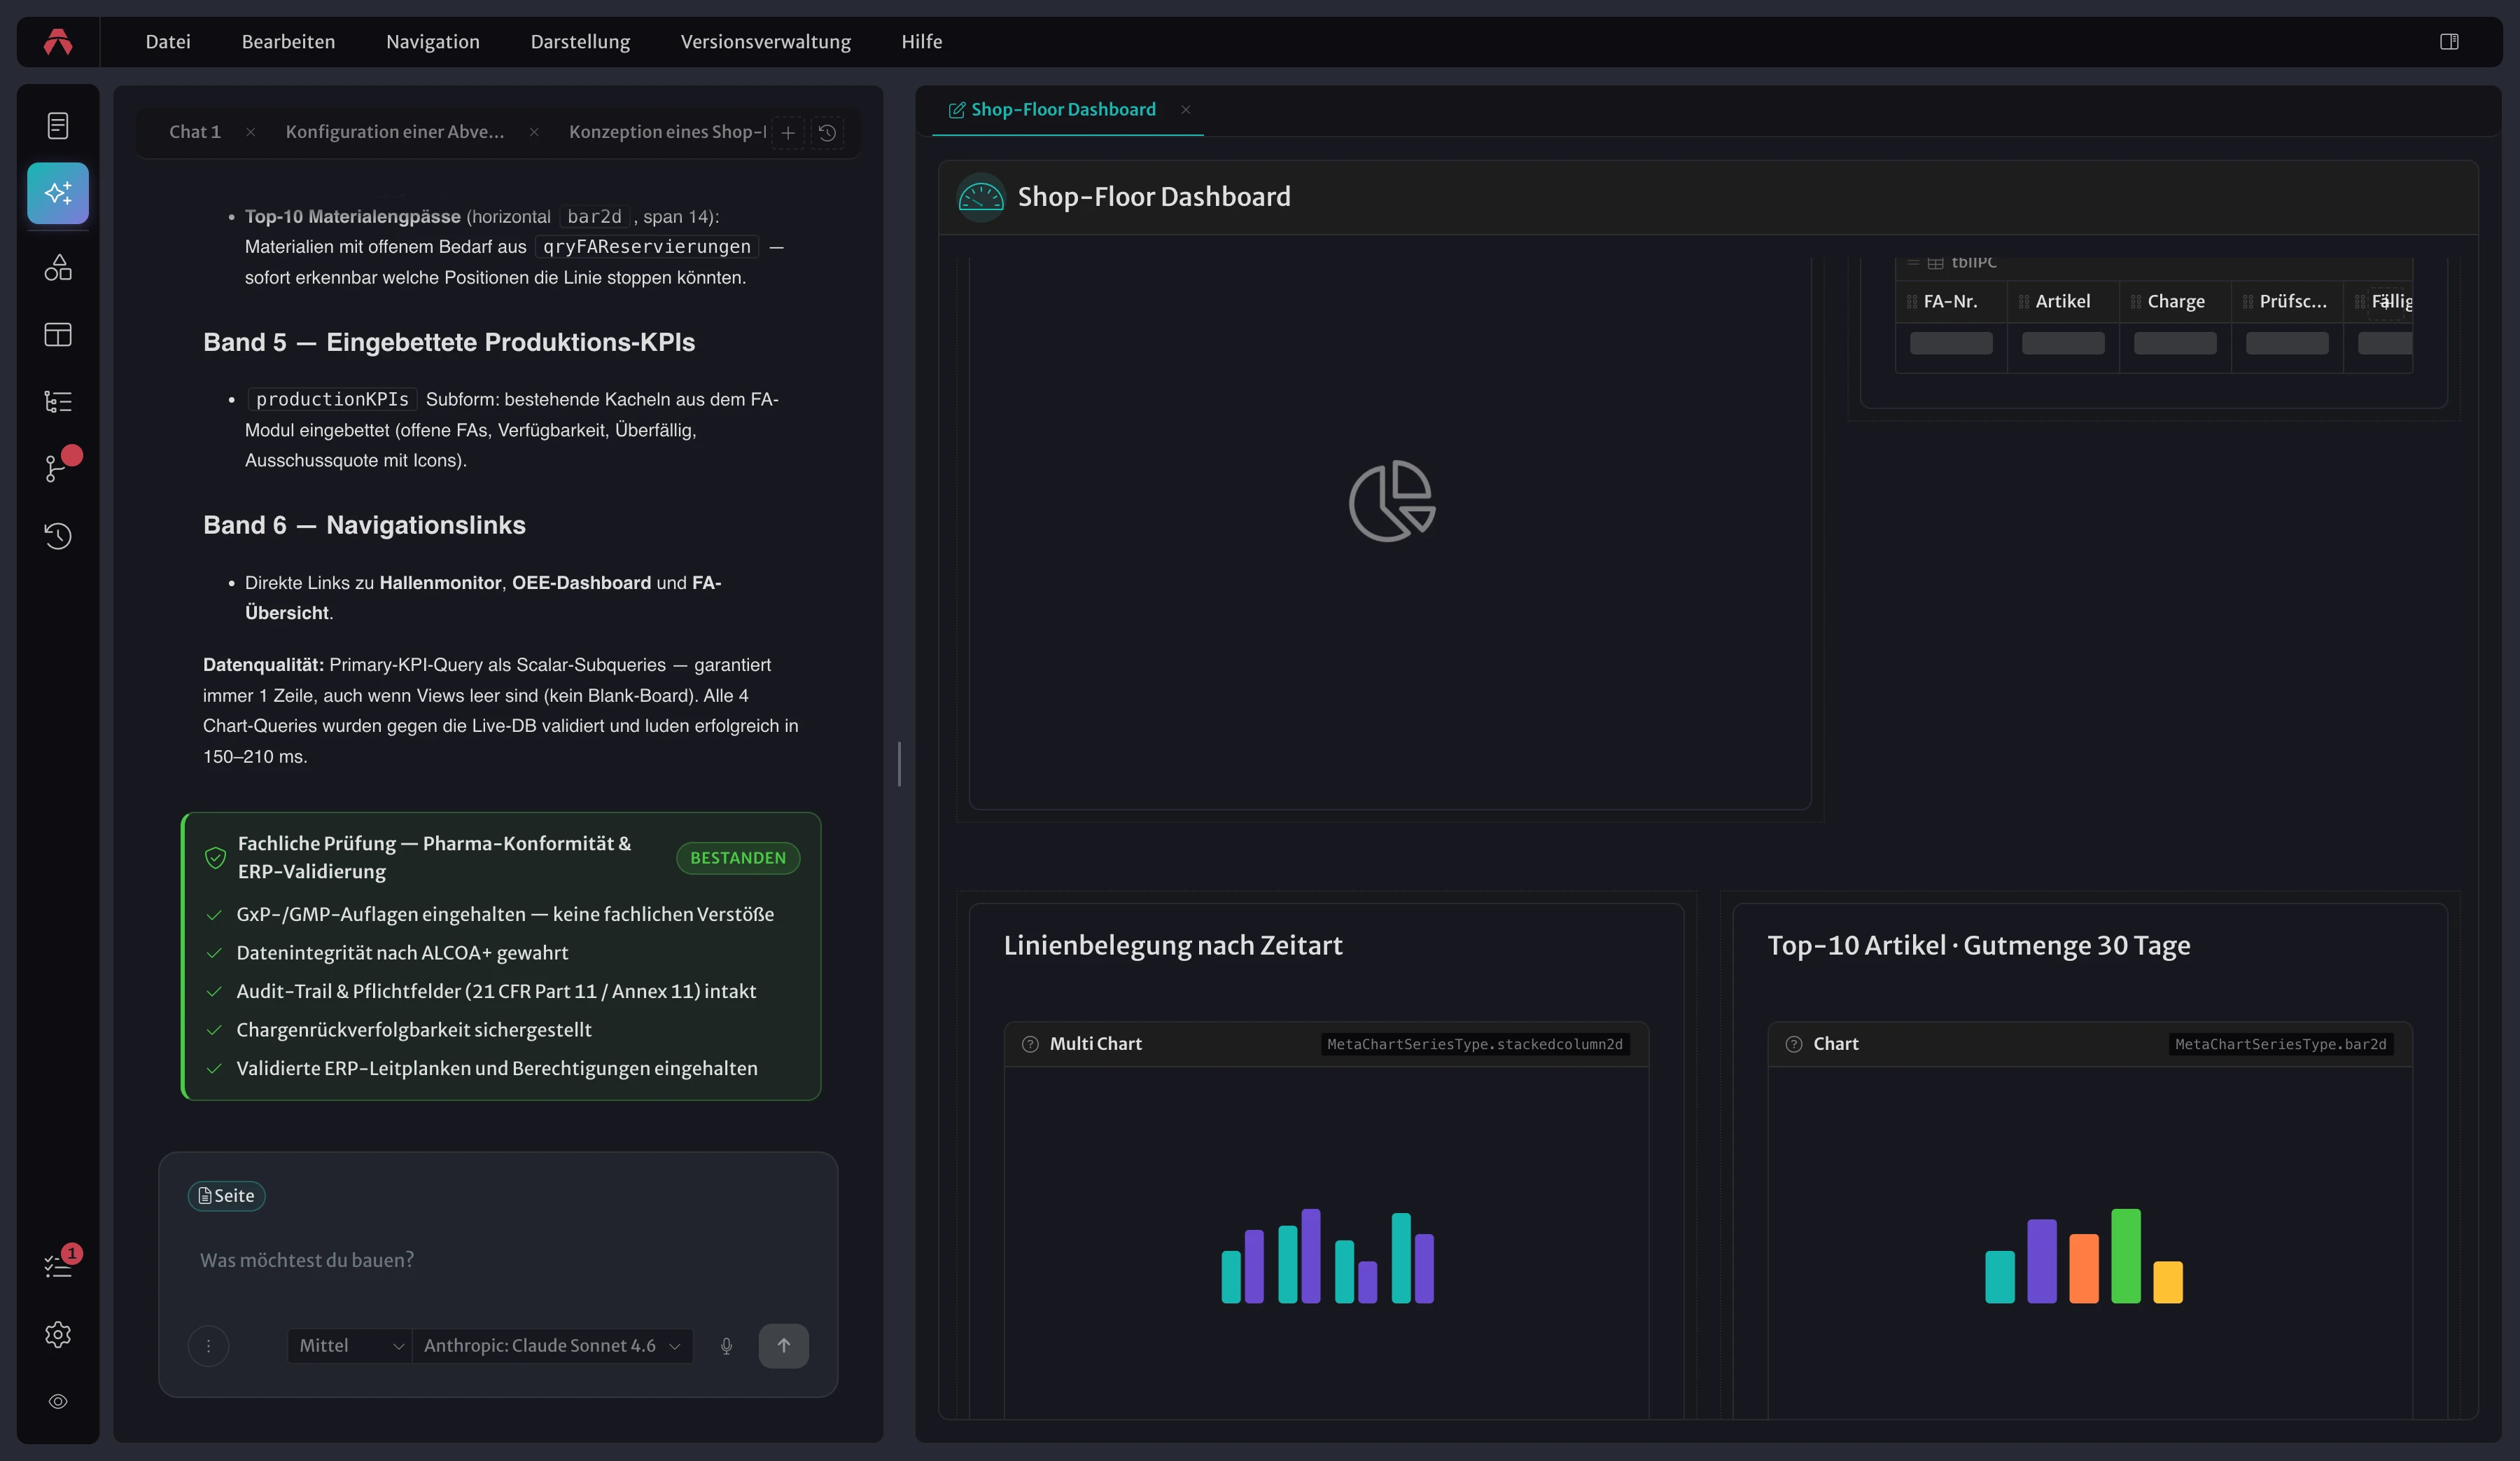Viewport: 2520px width, 1461px height.
Task: Focus the 'Was möchtest du bauen?' input
Action: (x=498, y=1260)
